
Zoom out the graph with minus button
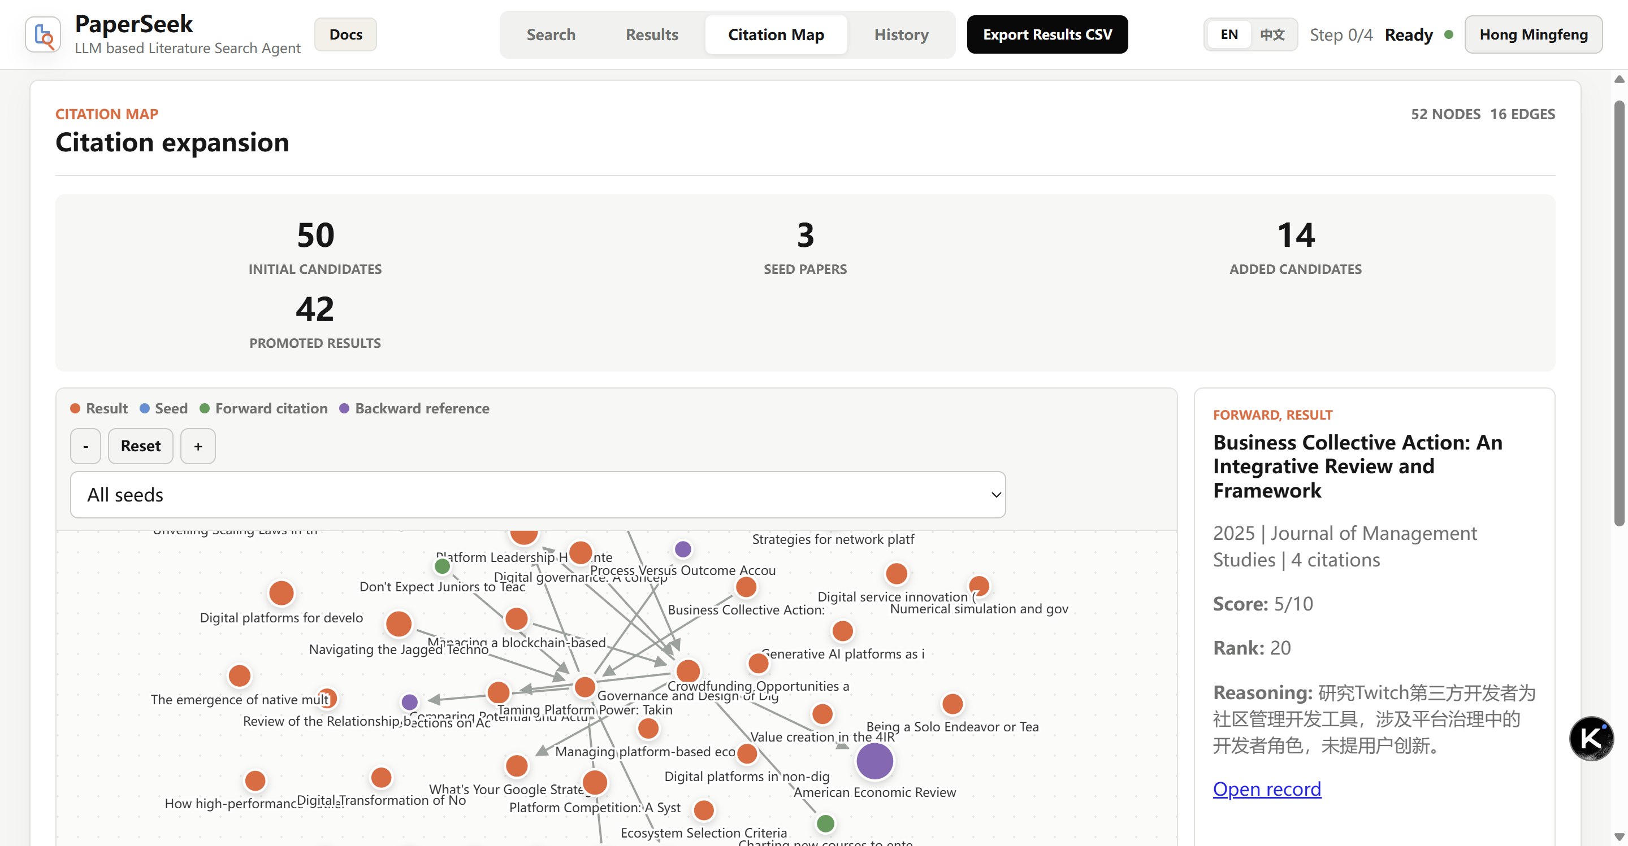click(85, 446)
